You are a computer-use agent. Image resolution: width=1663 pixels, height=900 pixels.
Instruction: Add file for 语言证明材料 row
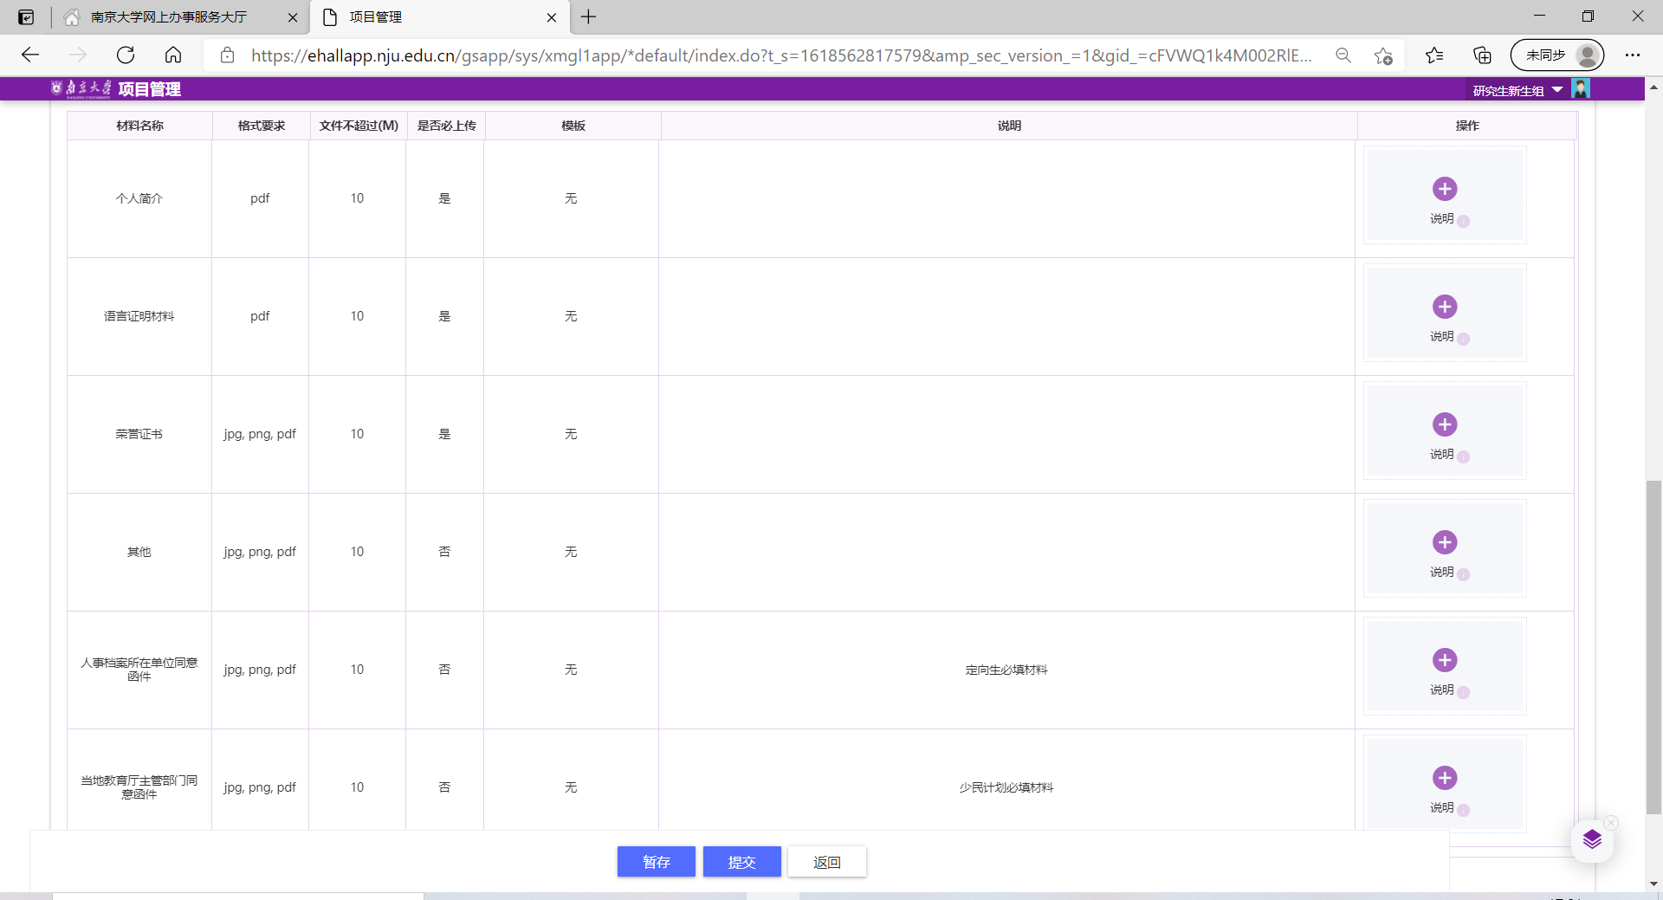coord(1444,307)
